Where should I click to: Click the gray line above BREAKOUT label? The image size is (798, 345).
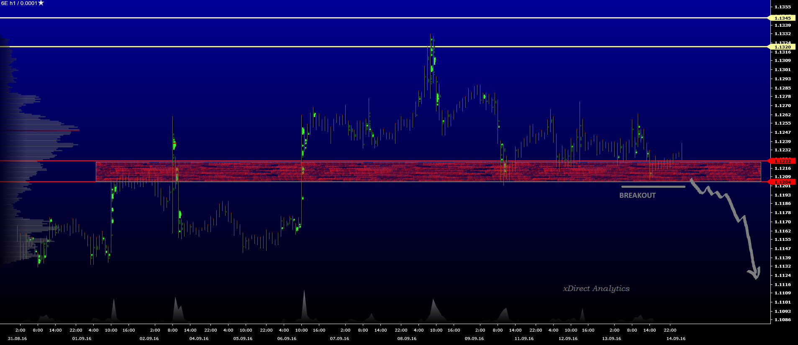pyautogui.click(x=653, y=187)
